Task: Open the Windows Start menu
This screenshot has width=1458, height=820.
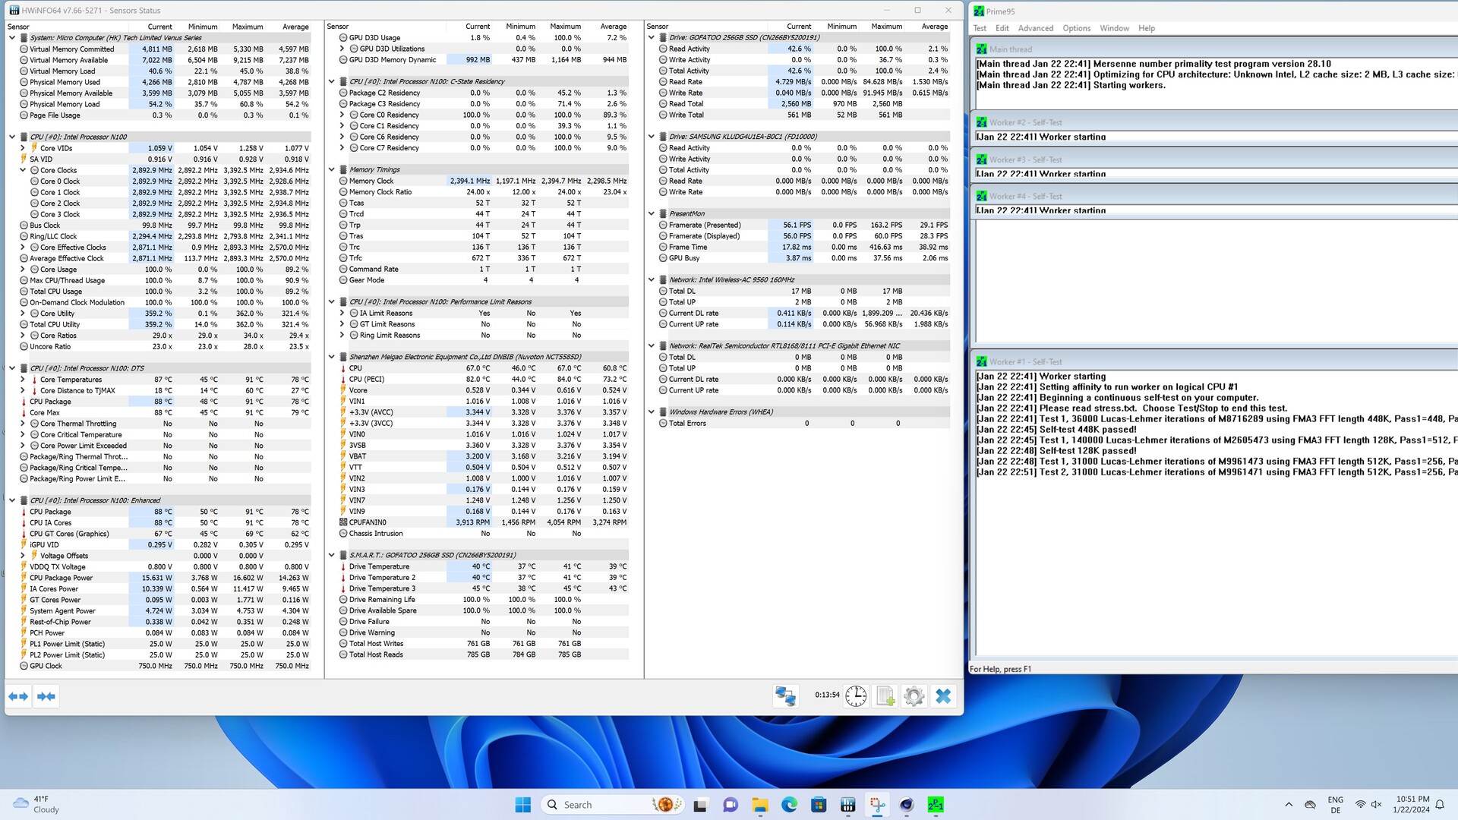Action: 522,805
